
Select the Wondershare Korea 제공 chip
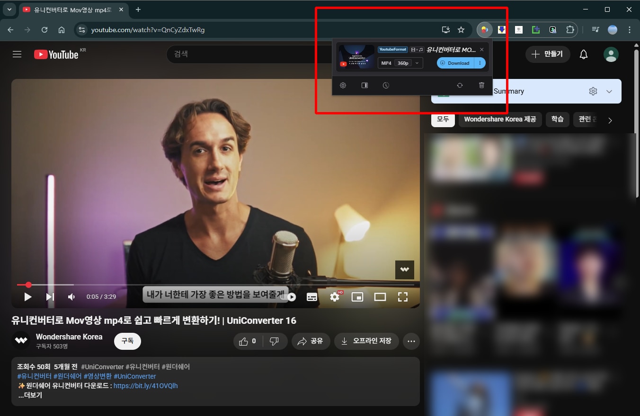pyautogui.click(x=500, y=119)
